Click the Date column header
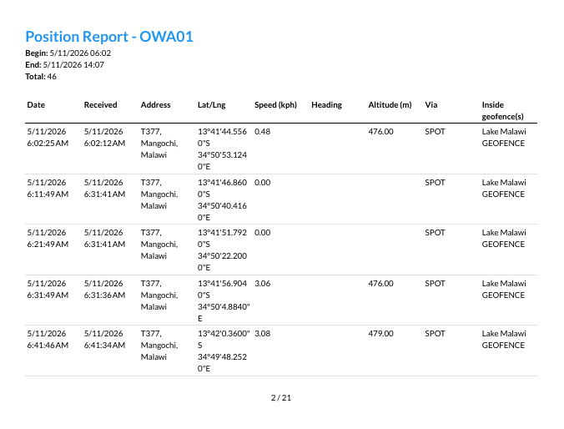The width and height of the screenshot is (564, 429). pyautogui.click(x=36, y=104)
